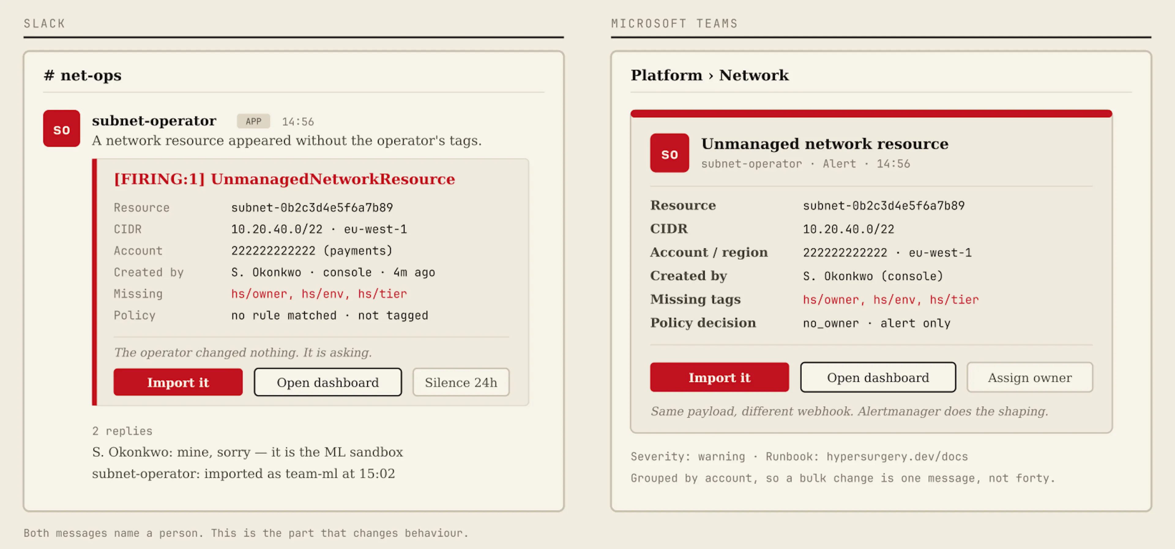Click the 'Unmanaged network resource' card title

pyautogui.click(x=825, y=144)
